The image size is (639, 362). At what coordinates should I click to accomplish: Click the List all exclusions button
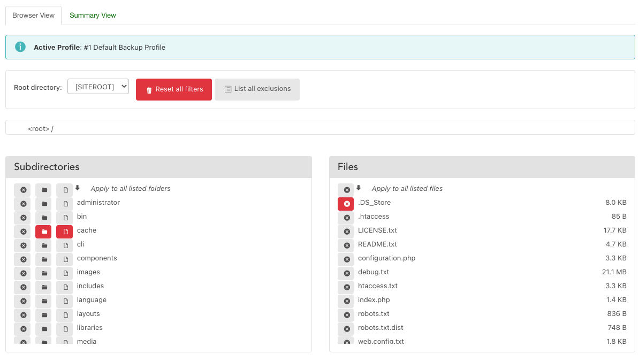click(257, 89)
